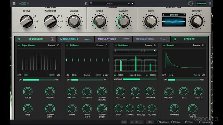Switch to the Modulation 1 tab
The width and height of the screenshot is (223, 125).
(x=76, y=39)
